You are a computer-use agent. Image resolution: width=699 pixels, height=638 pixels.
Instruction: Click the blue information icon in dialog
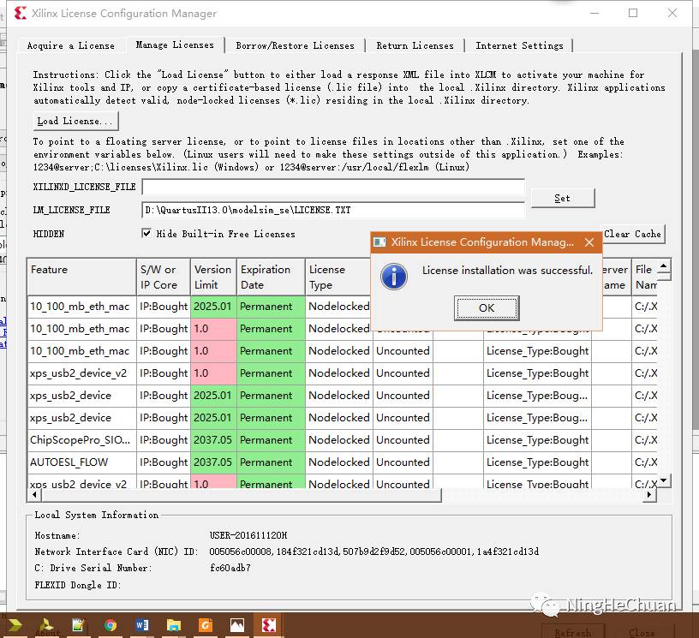click(393, 276)
